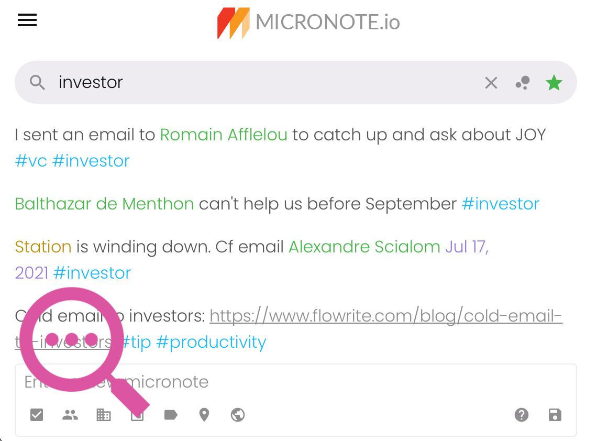Open Romain Afflelou contact link

point(224,135)
